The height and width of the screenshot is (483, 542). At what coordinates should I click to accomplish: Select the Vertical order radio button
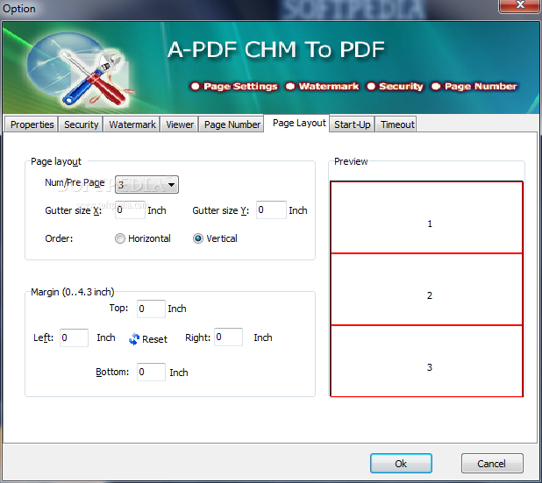click(x=198, y=238)
